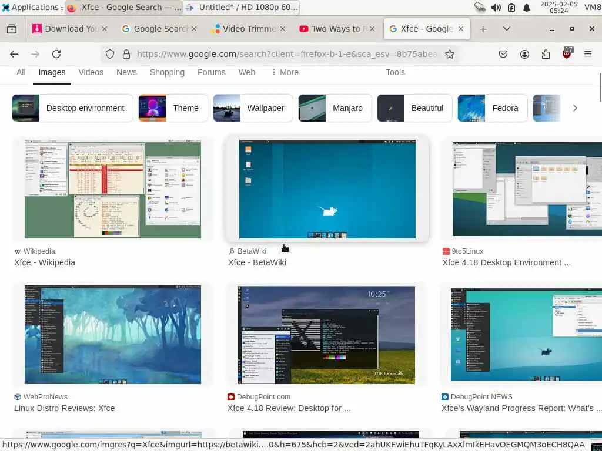Close the Two Ways to tab
602x451 pixels.
(x=372, y=29)
